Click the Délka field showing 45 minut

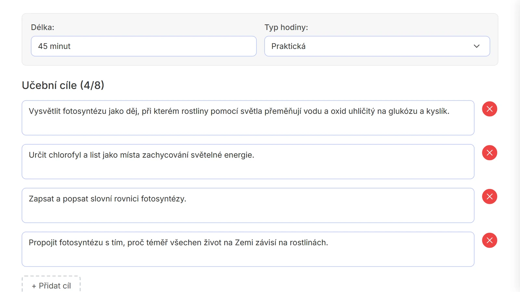pos(144,46)
